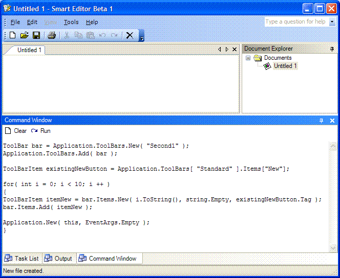The image size is (340, 278).
Task: Click the Cut scissors icon
Action: [x=67, y=35]
